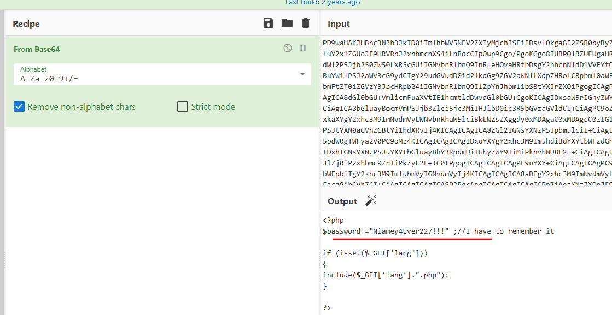
Task: Click the $password line in output
Action: click(438, 231)
